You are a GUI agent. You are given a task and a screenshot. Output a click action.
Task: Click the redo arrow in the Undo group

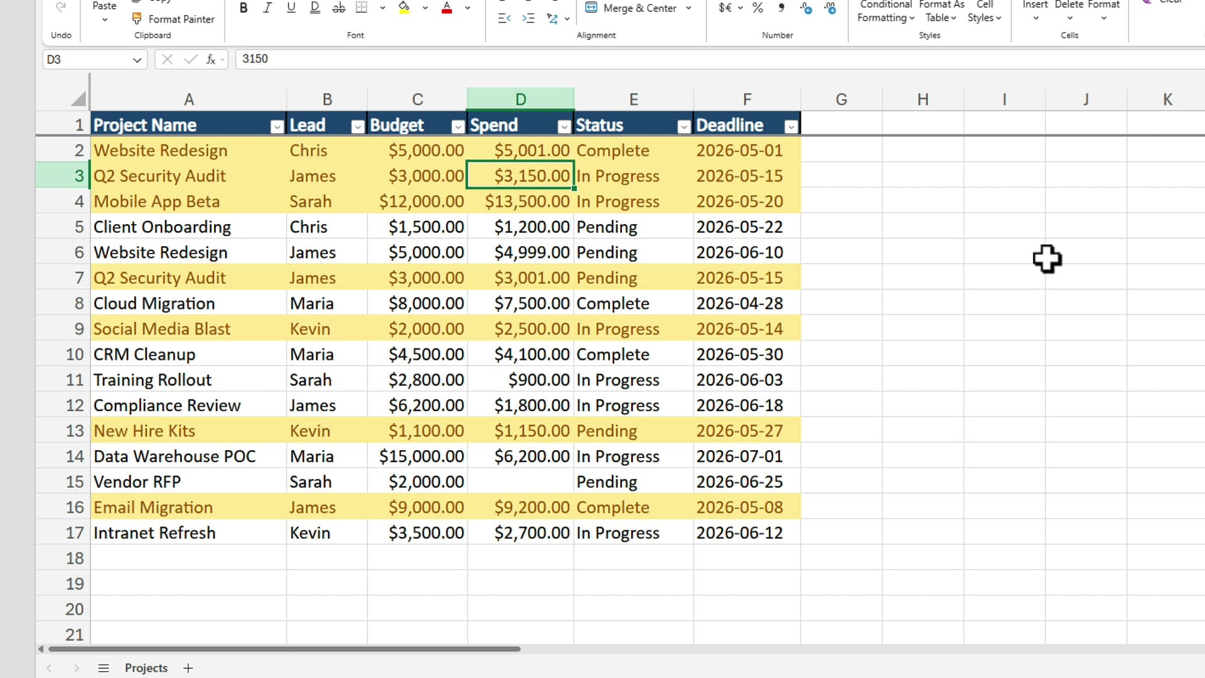click(x=61, y=8)
